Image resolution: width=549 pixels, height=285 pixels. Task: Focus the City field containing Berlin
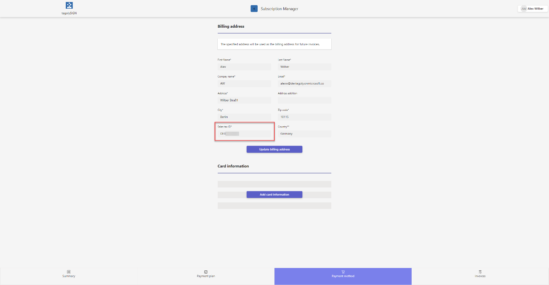244,117
